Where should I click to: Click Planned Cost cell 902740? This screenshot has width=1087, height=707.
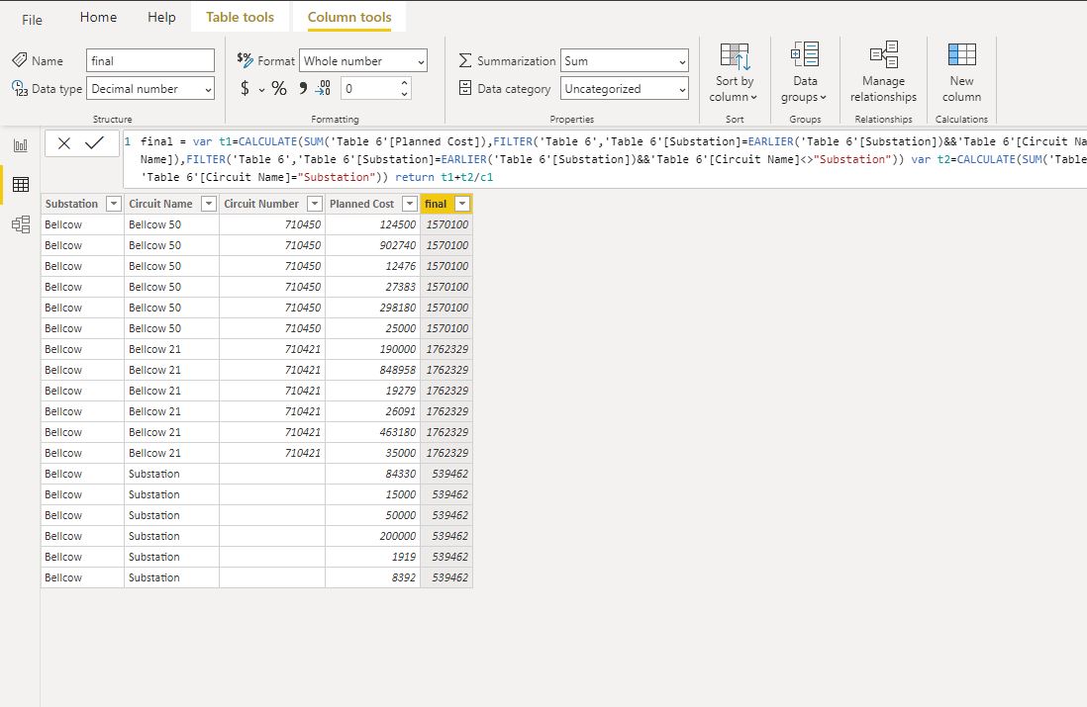pyautogui.click(x=373, y=245)
